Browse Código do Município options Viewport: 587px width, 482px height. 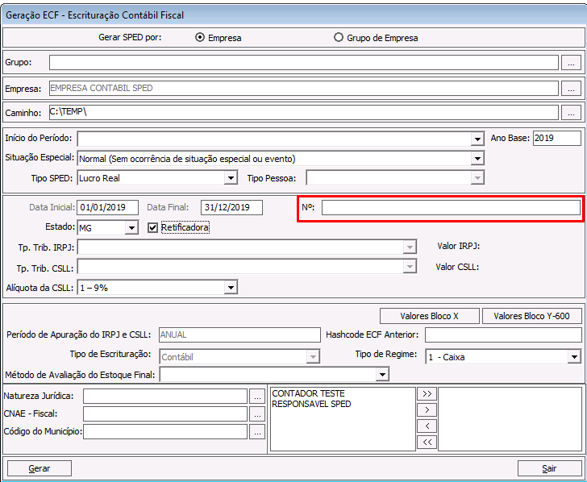click(257, 431)
